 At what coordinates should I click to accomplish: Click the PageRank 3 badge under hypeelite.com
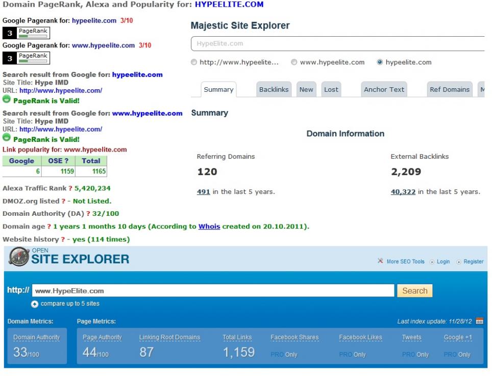coord(26,33)
